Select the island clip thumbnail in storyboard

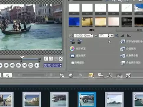[x=114, y=99]
